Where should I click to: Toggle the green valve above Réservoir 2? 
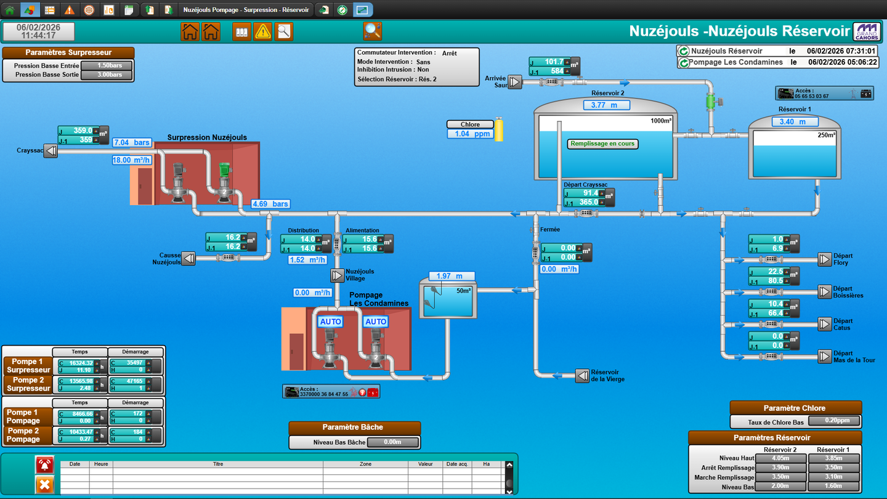click(x=710, y=100)
